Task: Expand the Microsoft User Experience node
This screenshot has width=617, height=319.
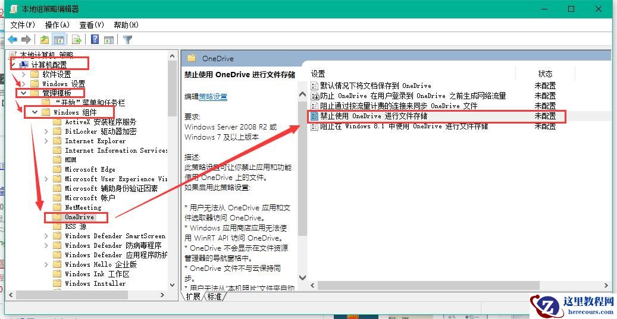Action: coord(46,179)
